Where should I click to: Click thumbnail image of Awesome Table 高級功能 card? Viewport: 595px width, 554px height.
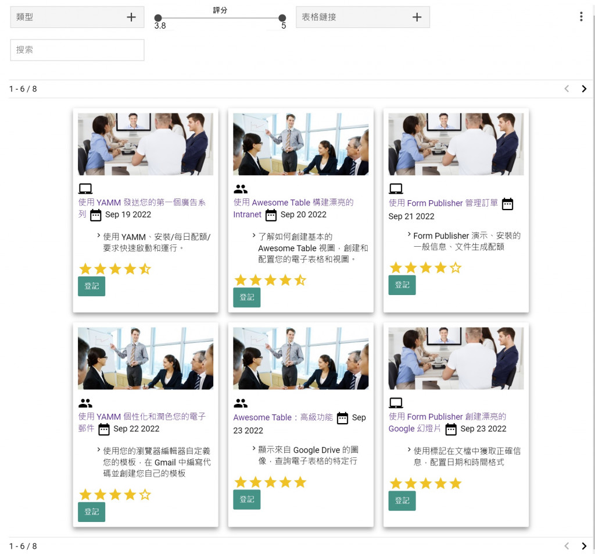pyautogui.click(x=301, y=358)
